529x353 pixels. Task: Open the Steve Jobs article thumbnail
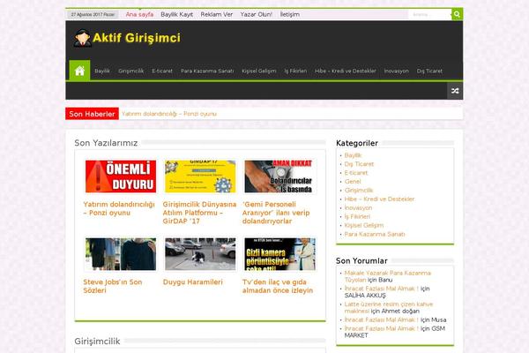(121, 254)
